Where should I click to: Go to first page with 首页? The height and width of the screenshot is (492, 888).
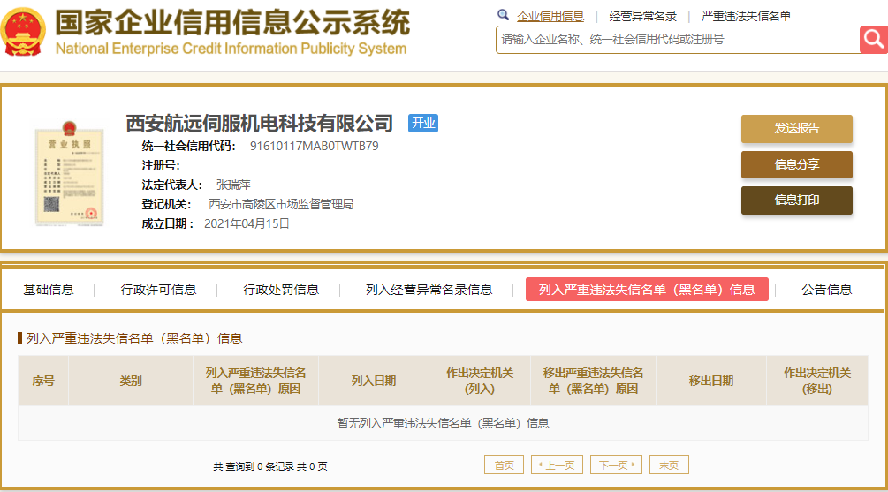point(504,465)
